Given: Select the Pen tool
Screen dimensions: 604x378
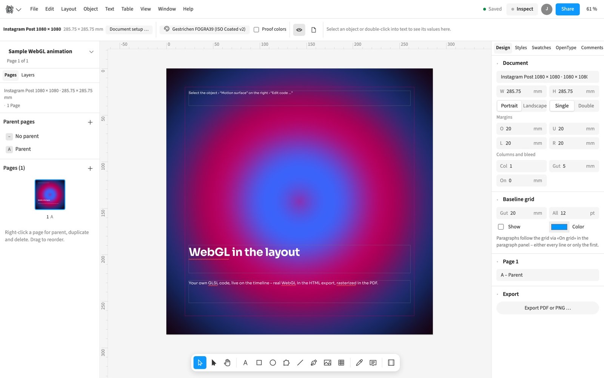Looking at the screenshot, I should click(x=314, y=363).
